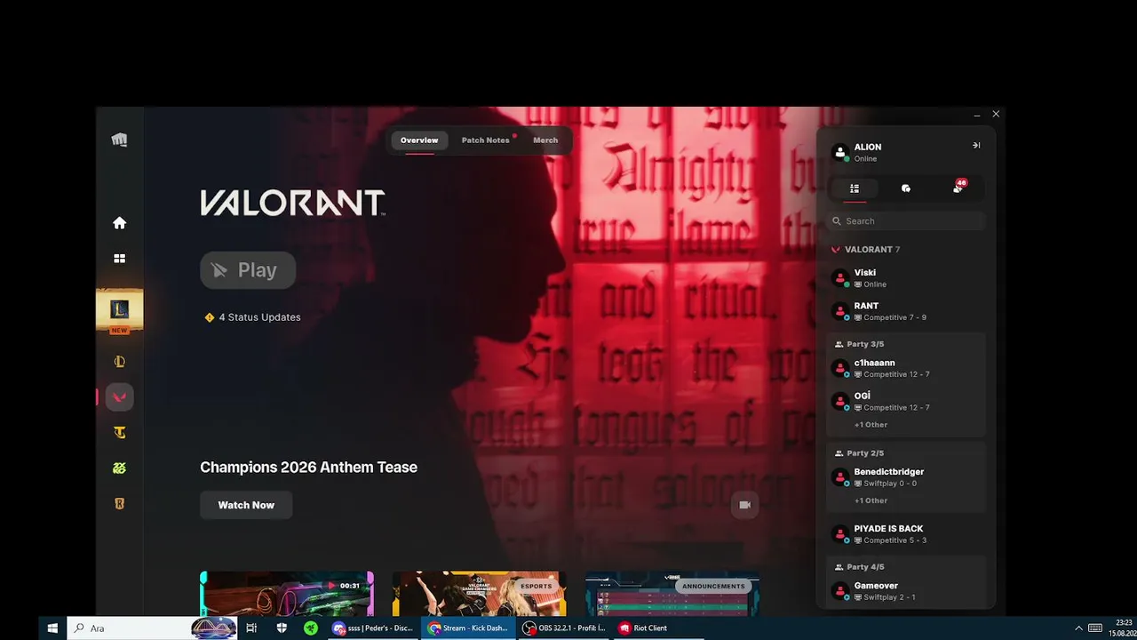Open the Merch tab
Image resolution: width=1137 pixels, height=640 pixels.
(545, 140)
